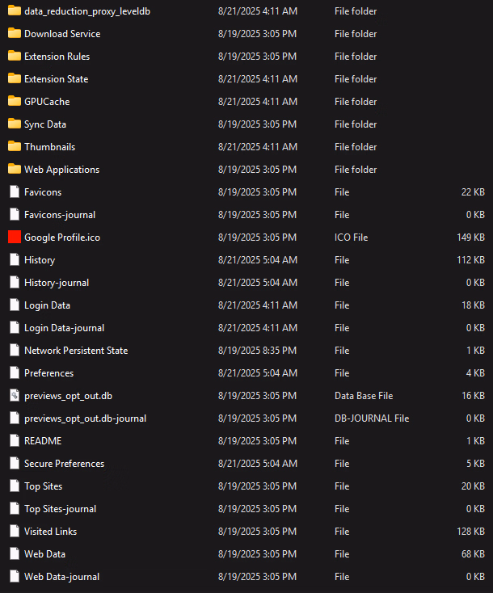Select the README file
This screenshot has width=493, height=593.
click(42, 441)
